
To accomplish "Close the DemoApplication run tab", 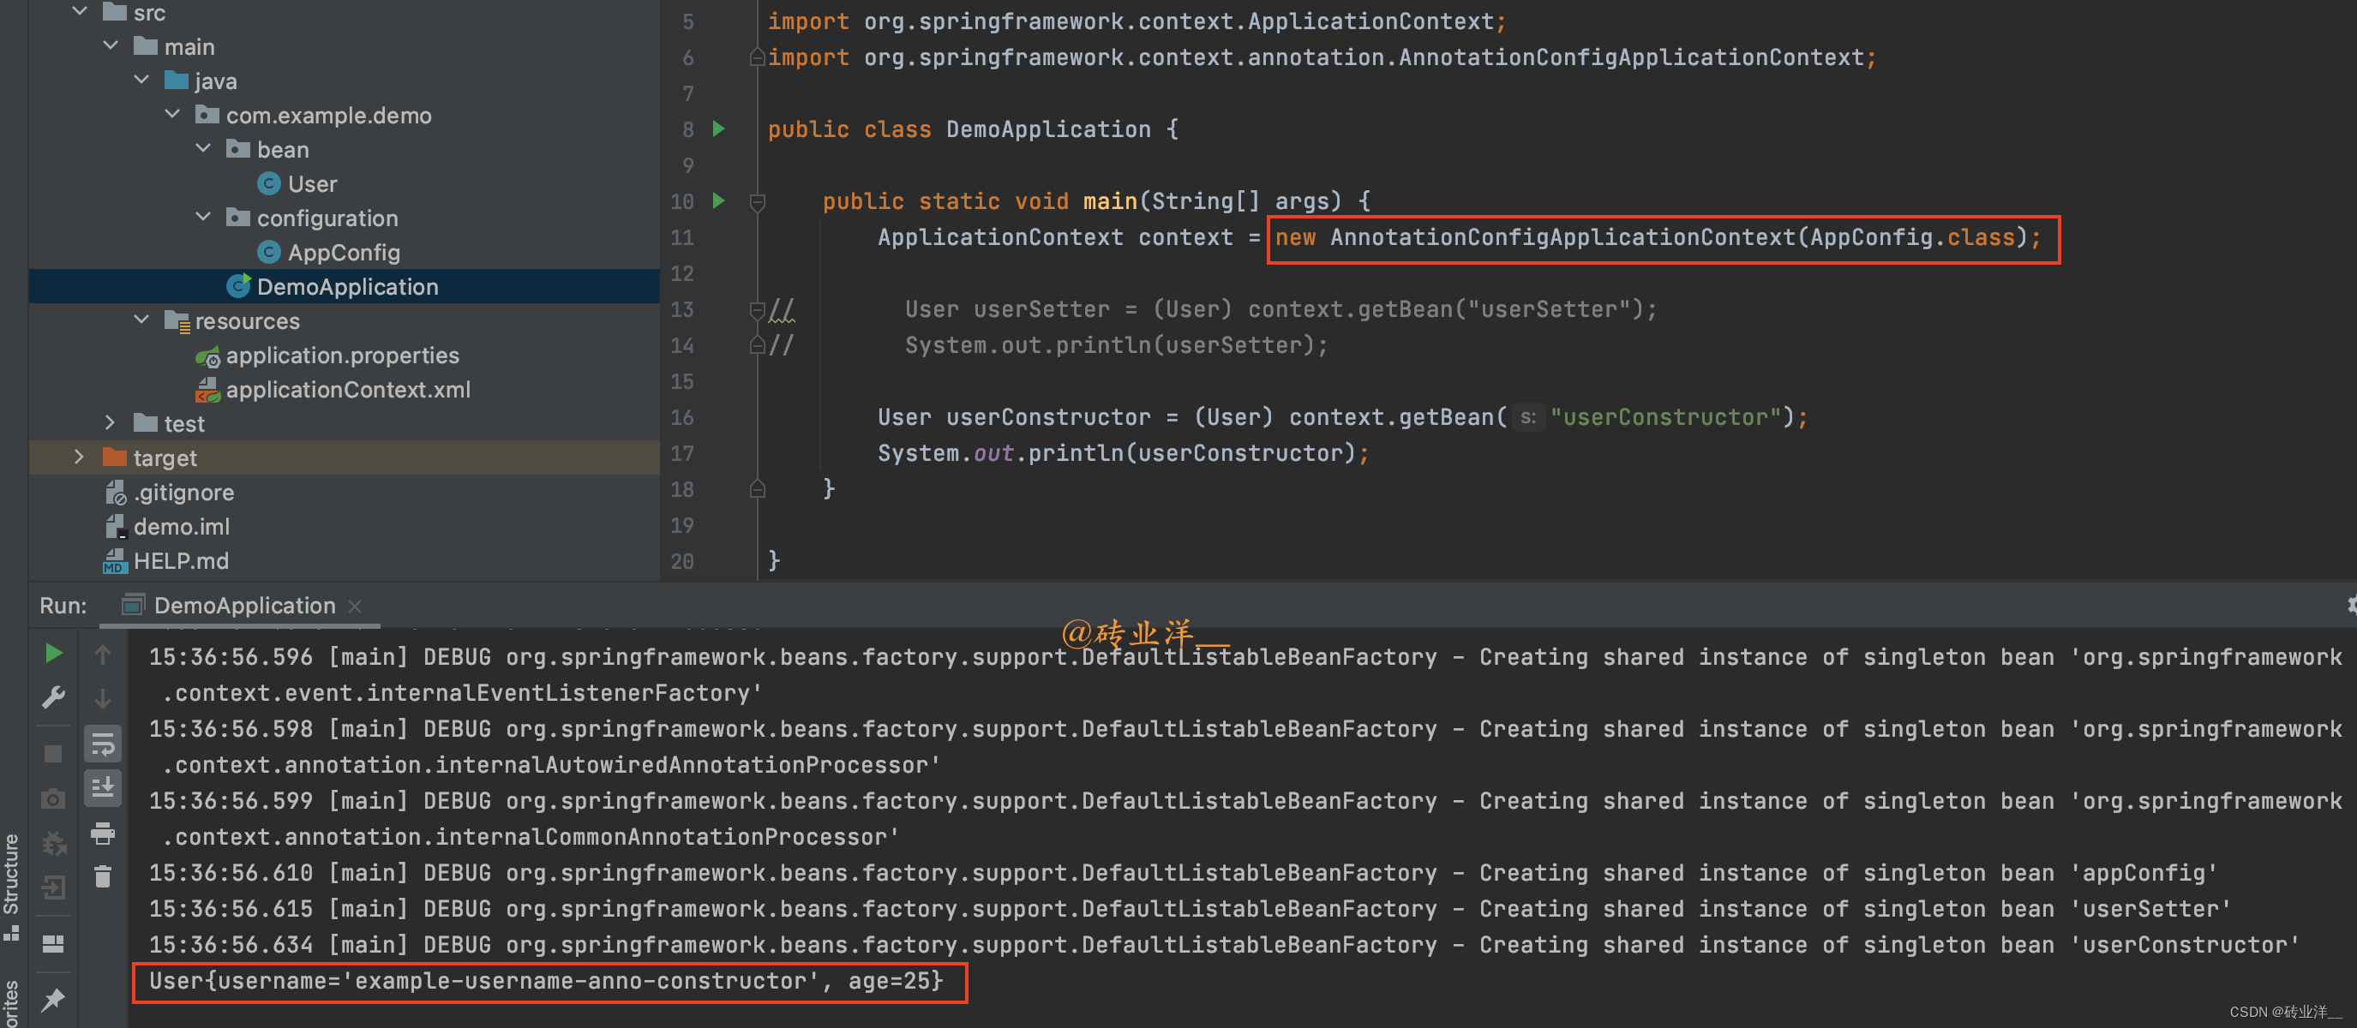I will point(356,607).
